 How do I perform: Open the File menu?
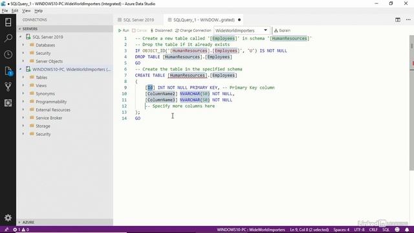5,11
